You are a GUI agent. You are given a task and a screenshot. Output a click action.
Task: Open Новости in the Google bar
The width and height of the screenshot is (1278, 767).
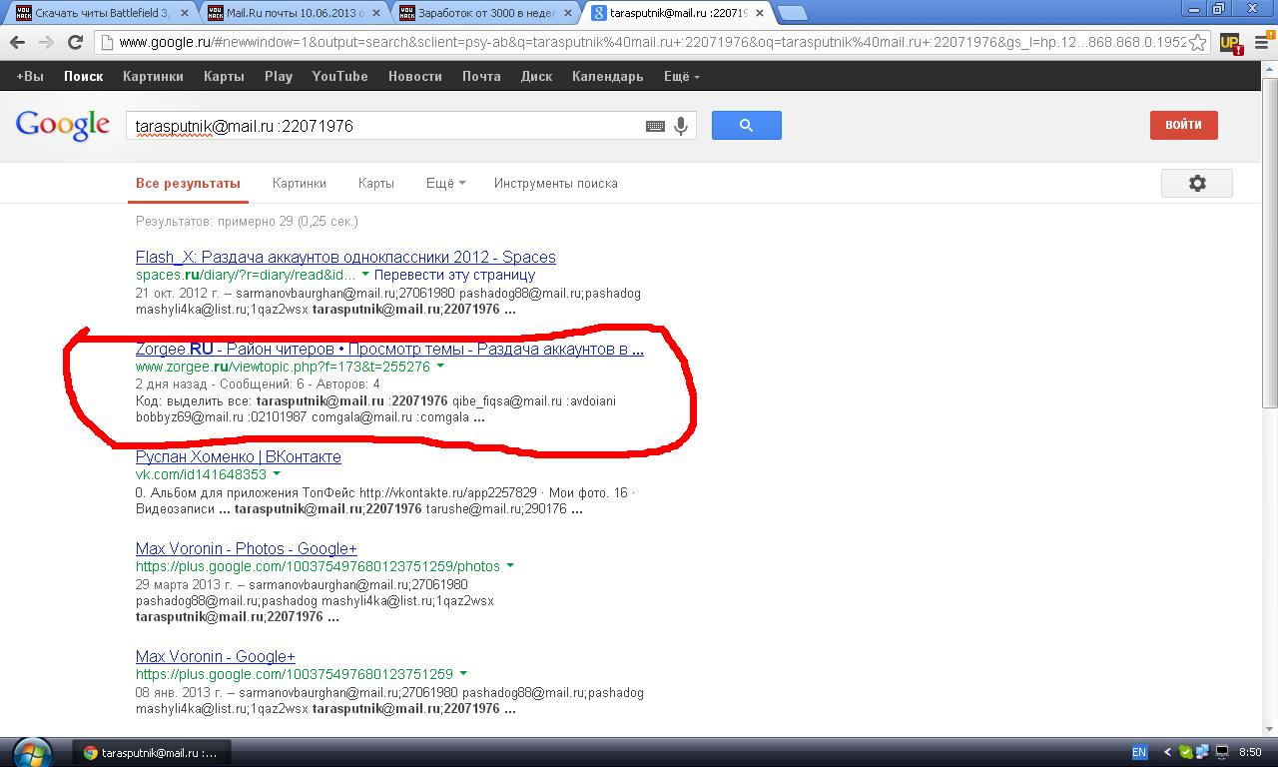click(x=415, y=76)
